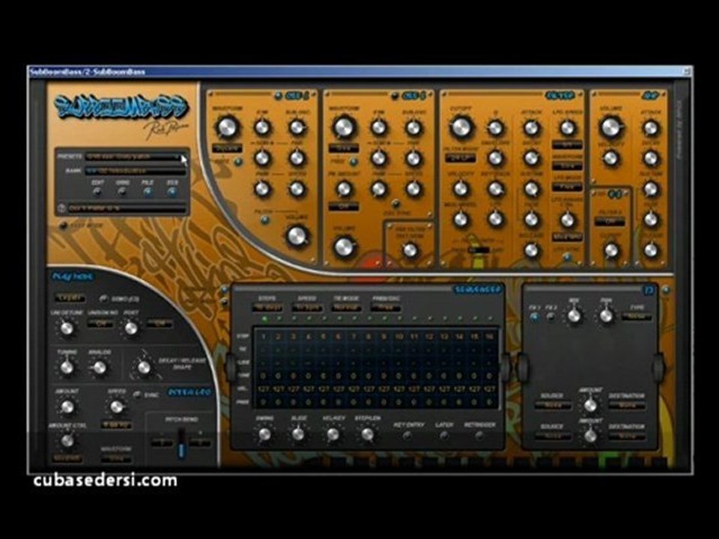Click the sequencer Swing knob
Image resolution: width=719 pixels, height=539 pixels.
tap(264, 434)
